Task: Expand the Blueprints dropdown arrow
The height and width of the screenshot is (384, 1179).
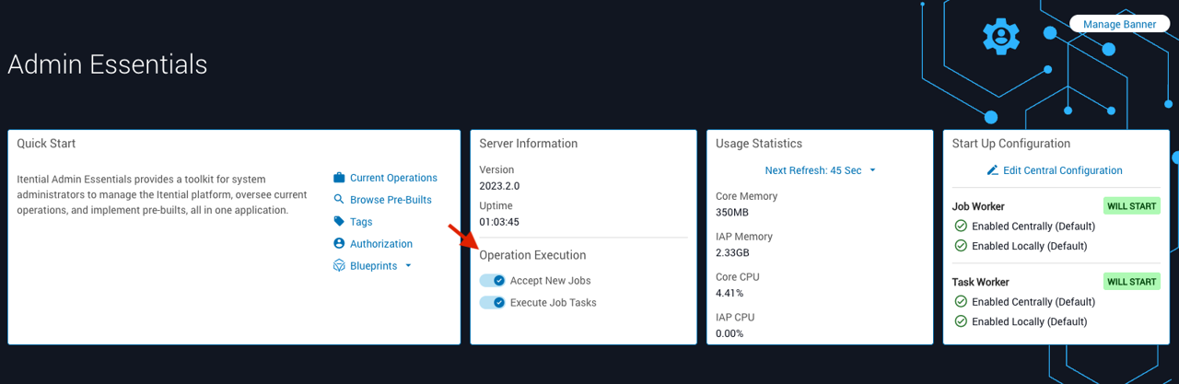Action: (408, 266)
